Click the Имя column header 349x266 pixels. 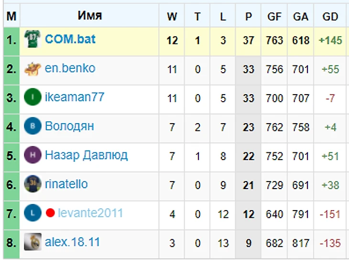click(x=89, y=16)
